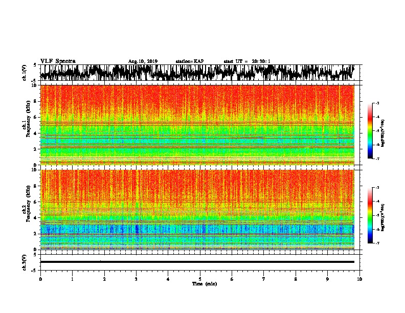Click the date text "Aug.10, 2019"

(x=143, y=61)
